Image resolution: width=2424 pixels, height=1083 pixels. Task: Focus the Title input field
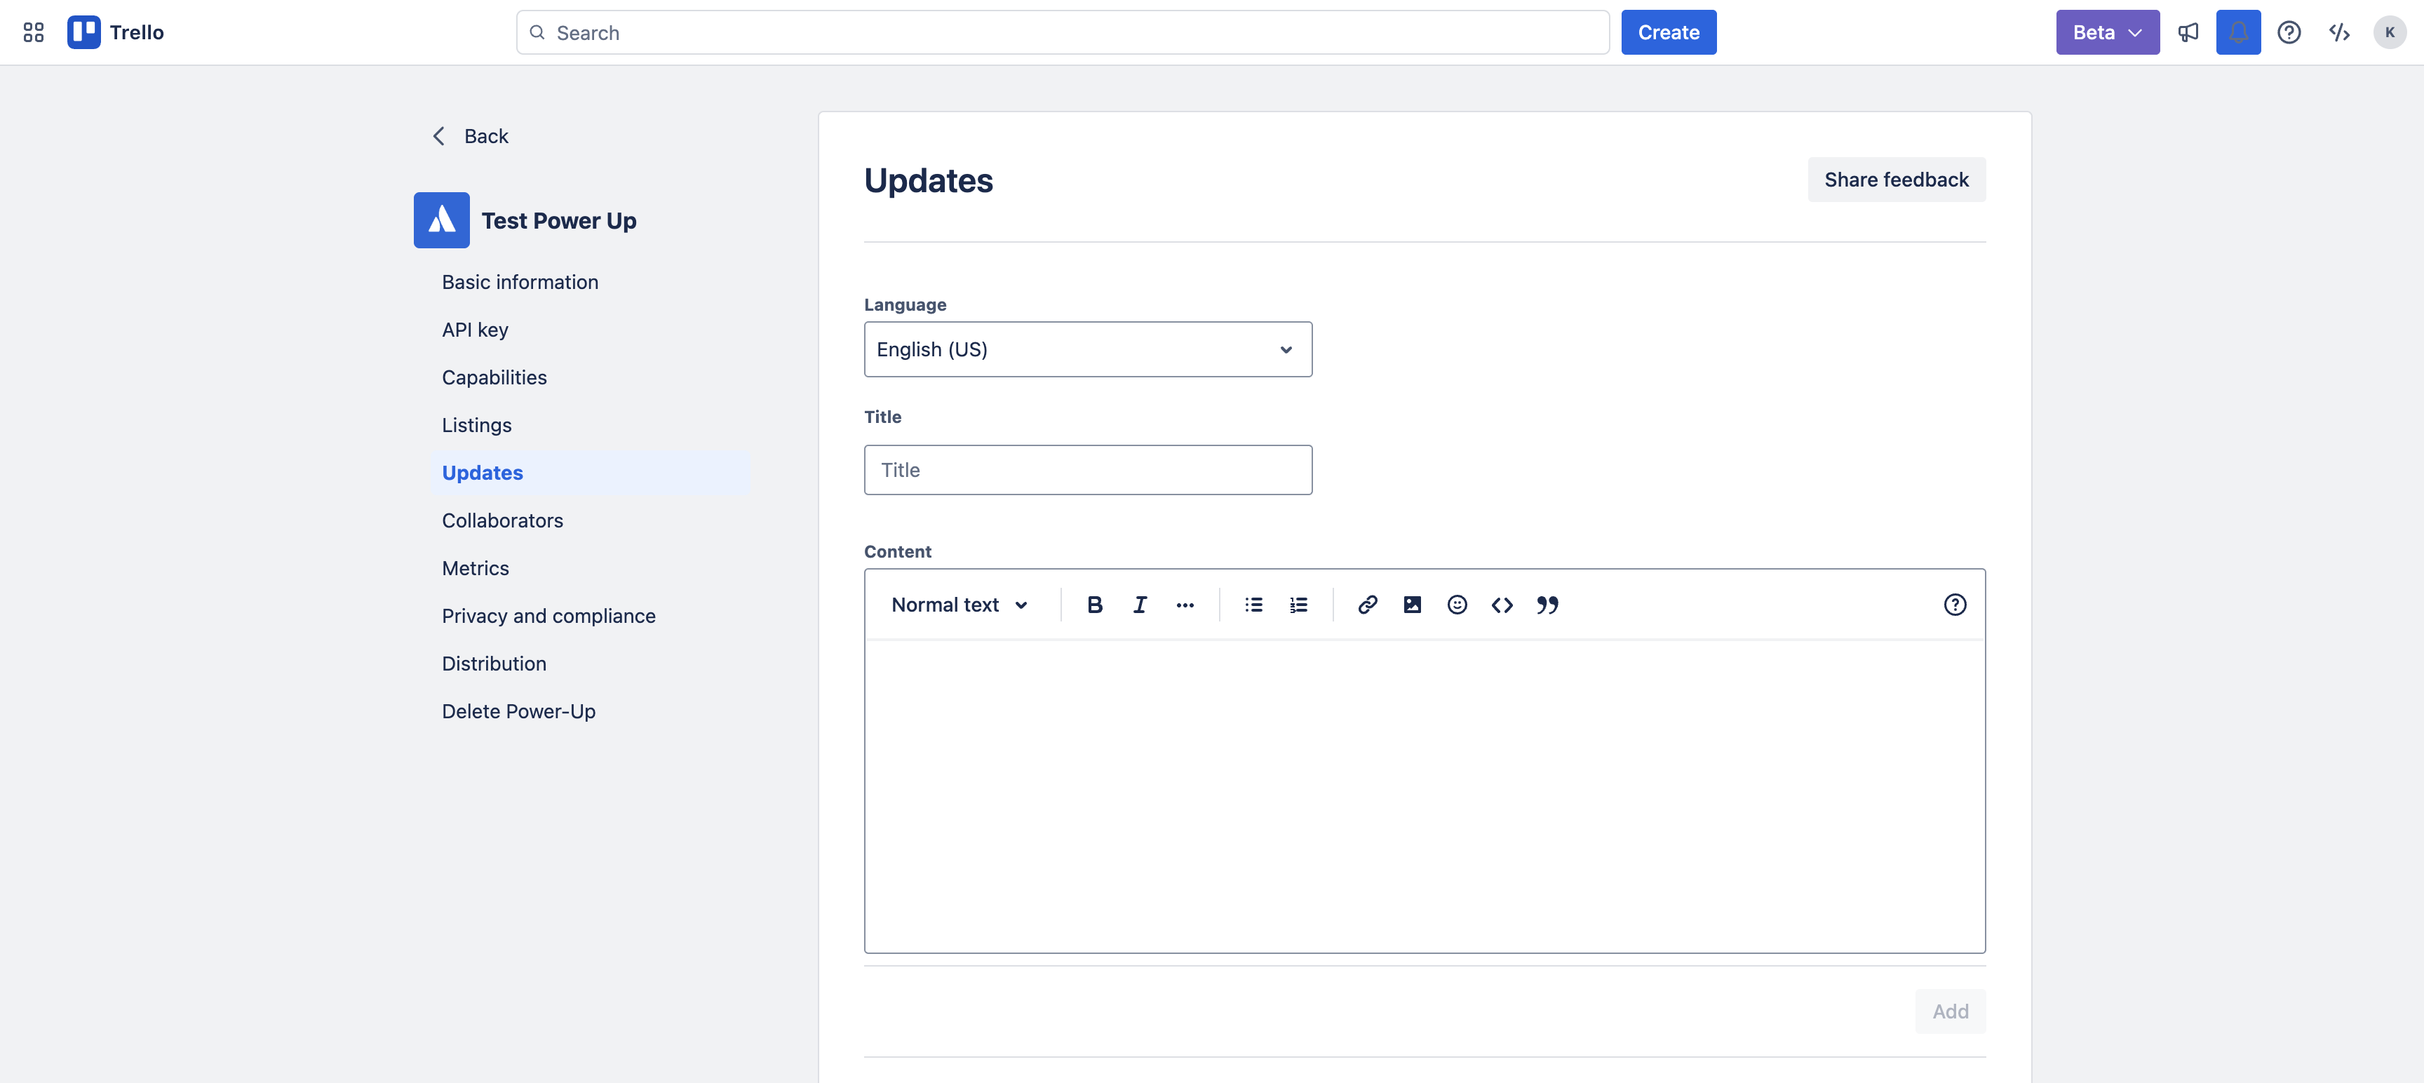point(1088,469)
